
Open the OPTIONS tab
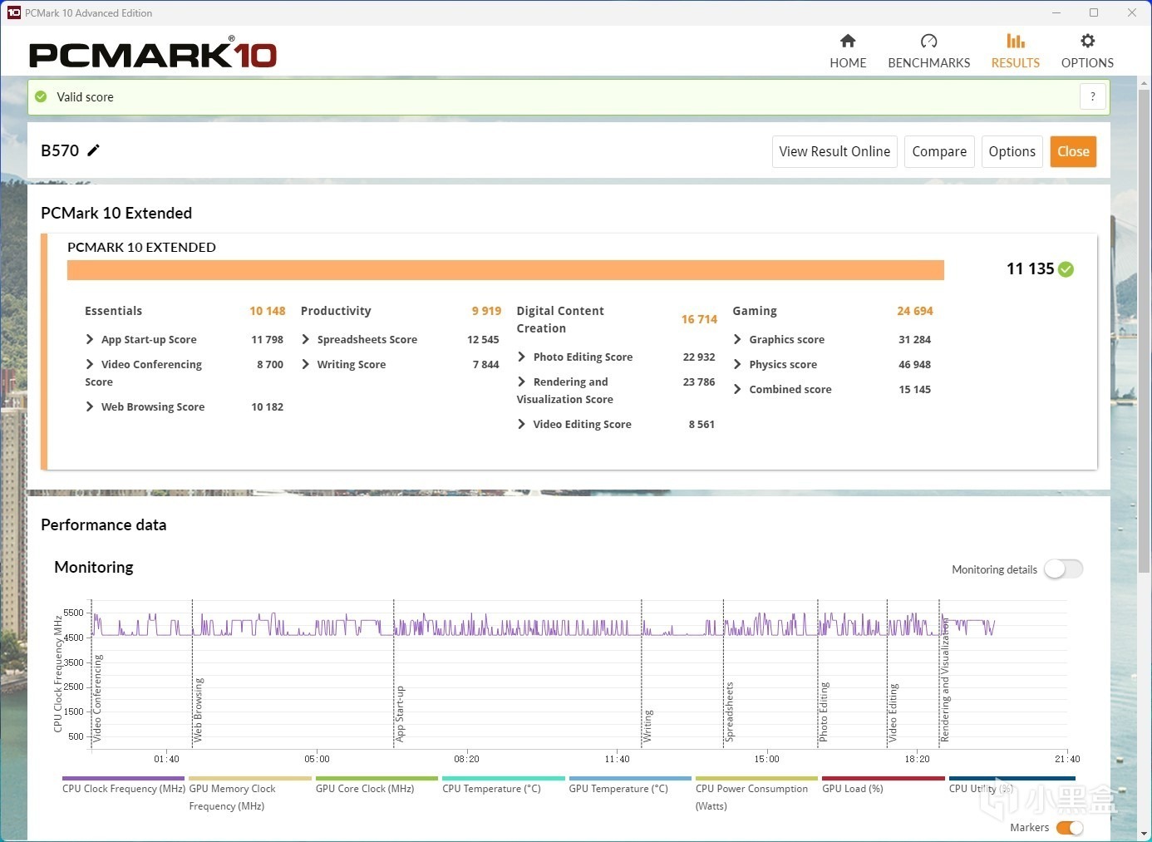click(1087, 51)
